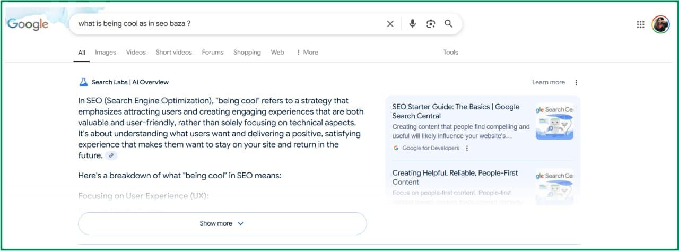Open the Shopping tab
Screen dimensions: 679x251
[247, 52]
